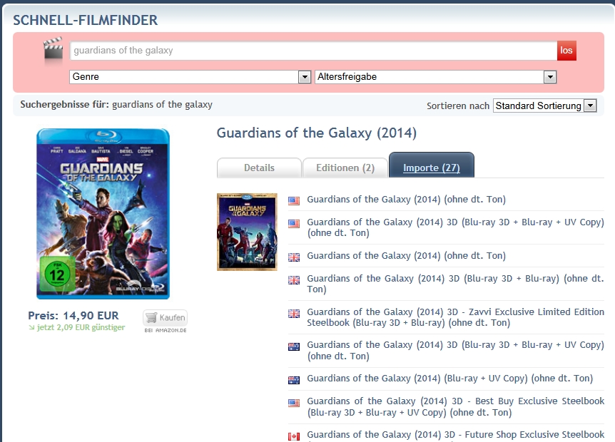This screenshot has height=442, width=615.
Task: Open Australian 3D Blu-ray + UV Copy import
Action: pyautogui.click(x=455, y=350)
